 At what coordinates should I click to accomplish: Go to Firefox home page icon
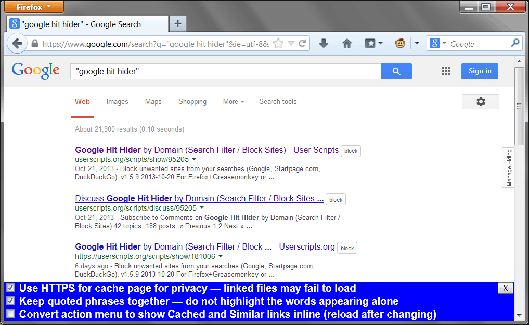pyautogui.click(x=347, y=44)
